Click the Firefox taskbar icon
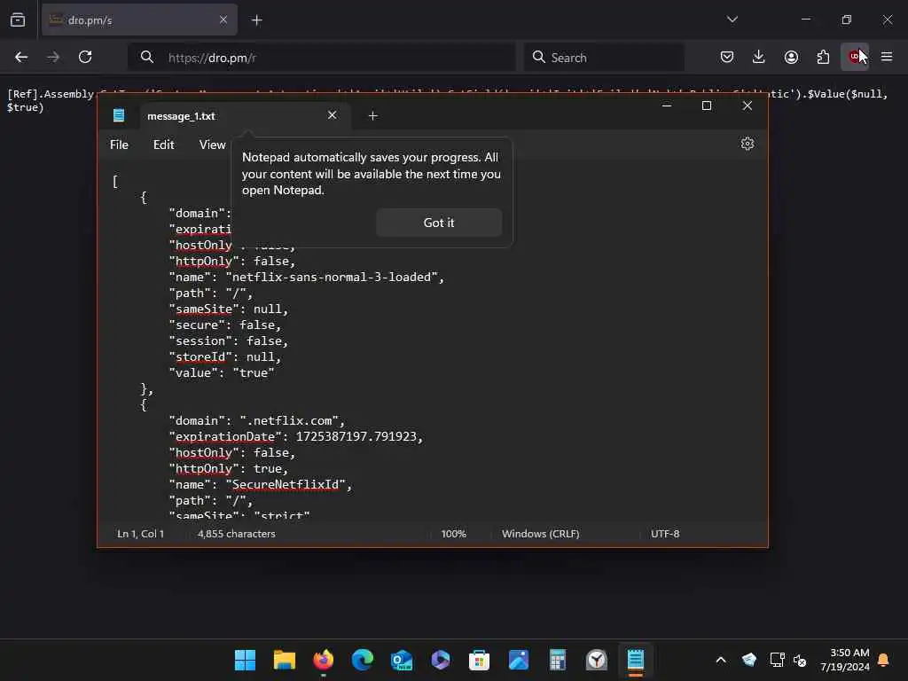The height and width of the screenshot is (681, 908). tap(323, 660)
